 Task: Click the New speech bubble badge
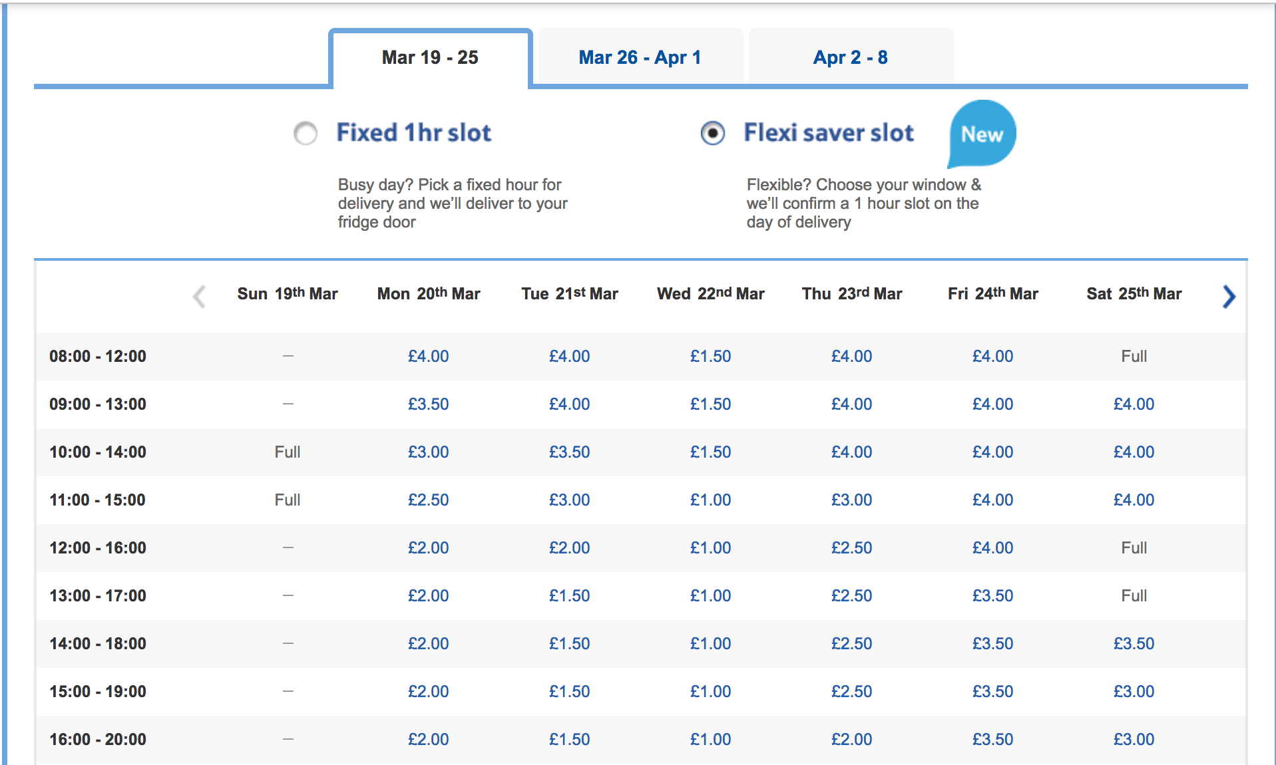[982, 134]
